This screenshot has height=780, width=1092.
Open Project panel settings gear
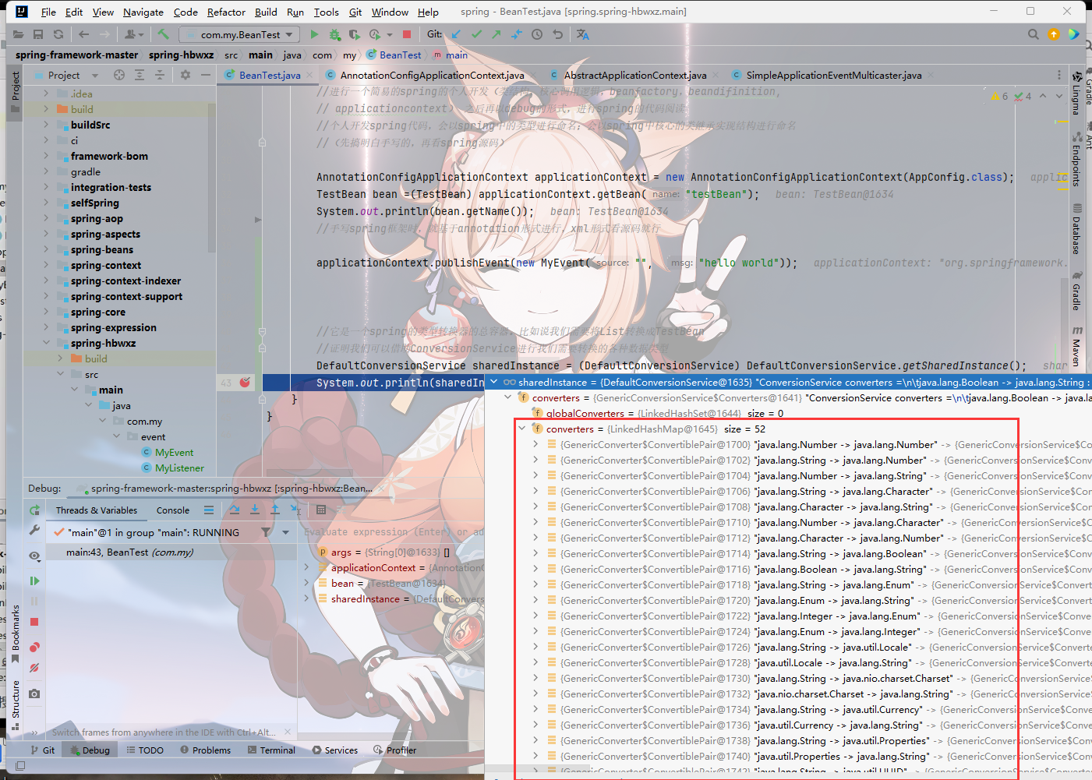click(x=186, y=75)
